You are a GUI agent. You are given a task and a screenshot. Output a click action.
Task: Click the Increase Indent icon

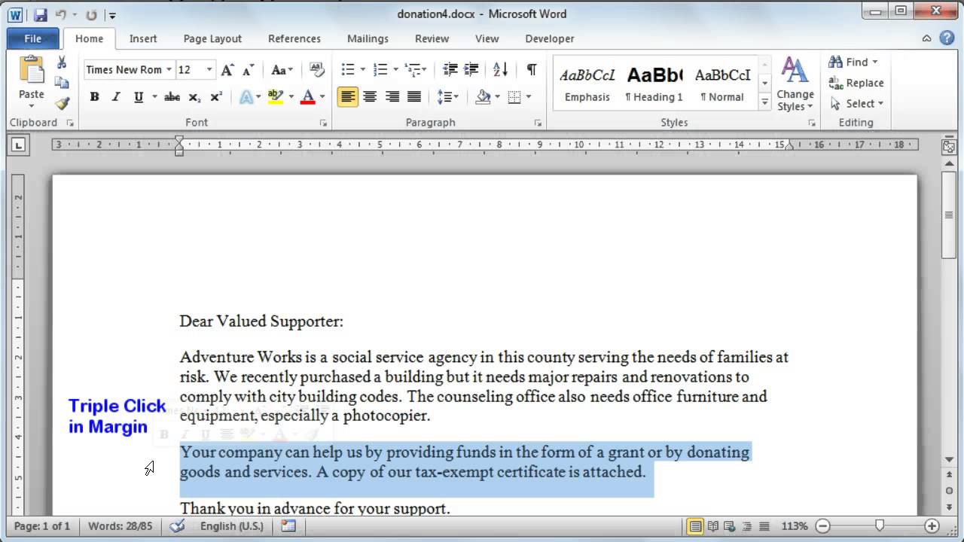pyautogui.click(x=471, y=70)
